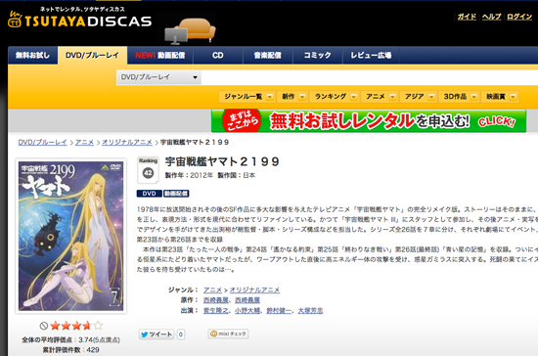This screenshot has width=538, height=356.
Task: Click the DVD format badge
Action: (x=150, y=194)
